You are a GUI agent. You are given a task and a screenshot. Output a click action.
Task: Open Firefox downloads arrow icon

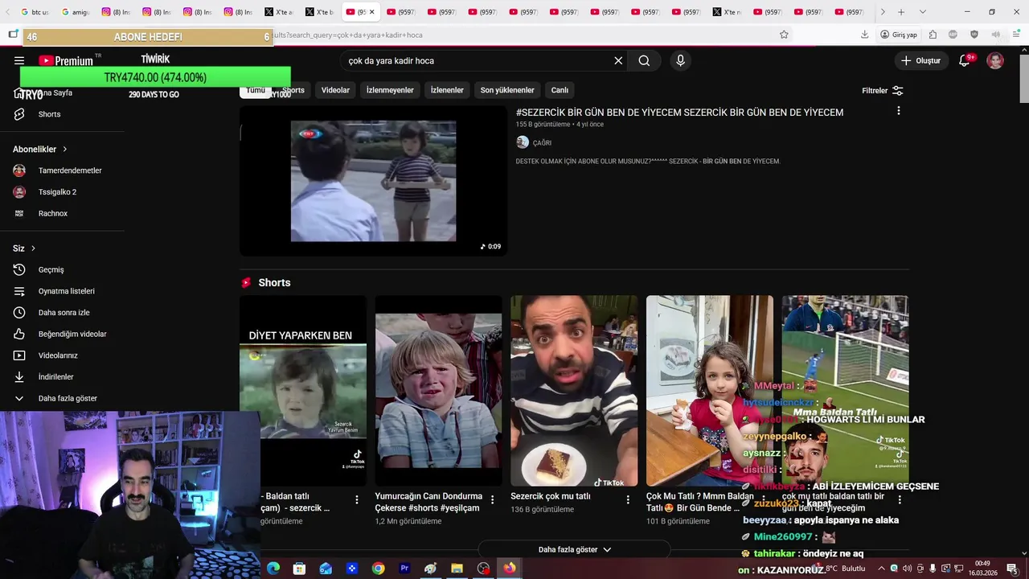pyautogui.click(x=864, y=35)
